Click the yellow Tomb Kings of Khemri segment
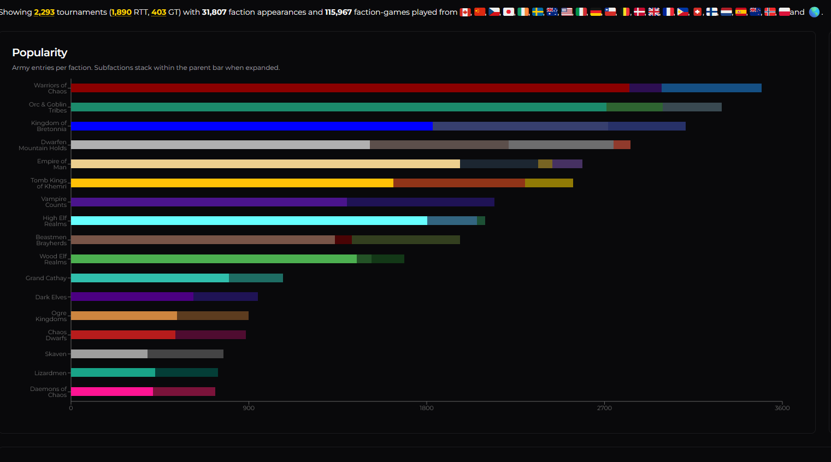The width and height of the screenshot is (831, 462). (232, 183)
